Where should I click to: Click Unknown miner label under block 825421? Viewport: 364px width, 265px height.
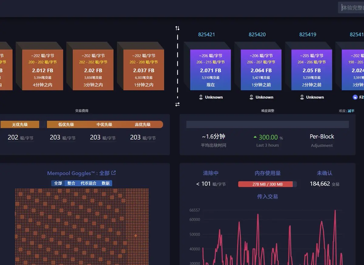(214, 97)
